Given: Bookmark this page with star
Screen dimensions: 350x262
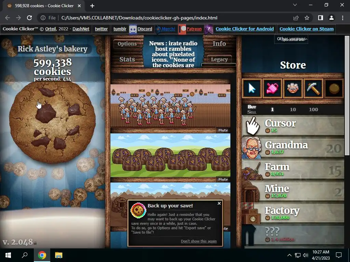Looking at the screenshot, I should (x=307, y=18).
